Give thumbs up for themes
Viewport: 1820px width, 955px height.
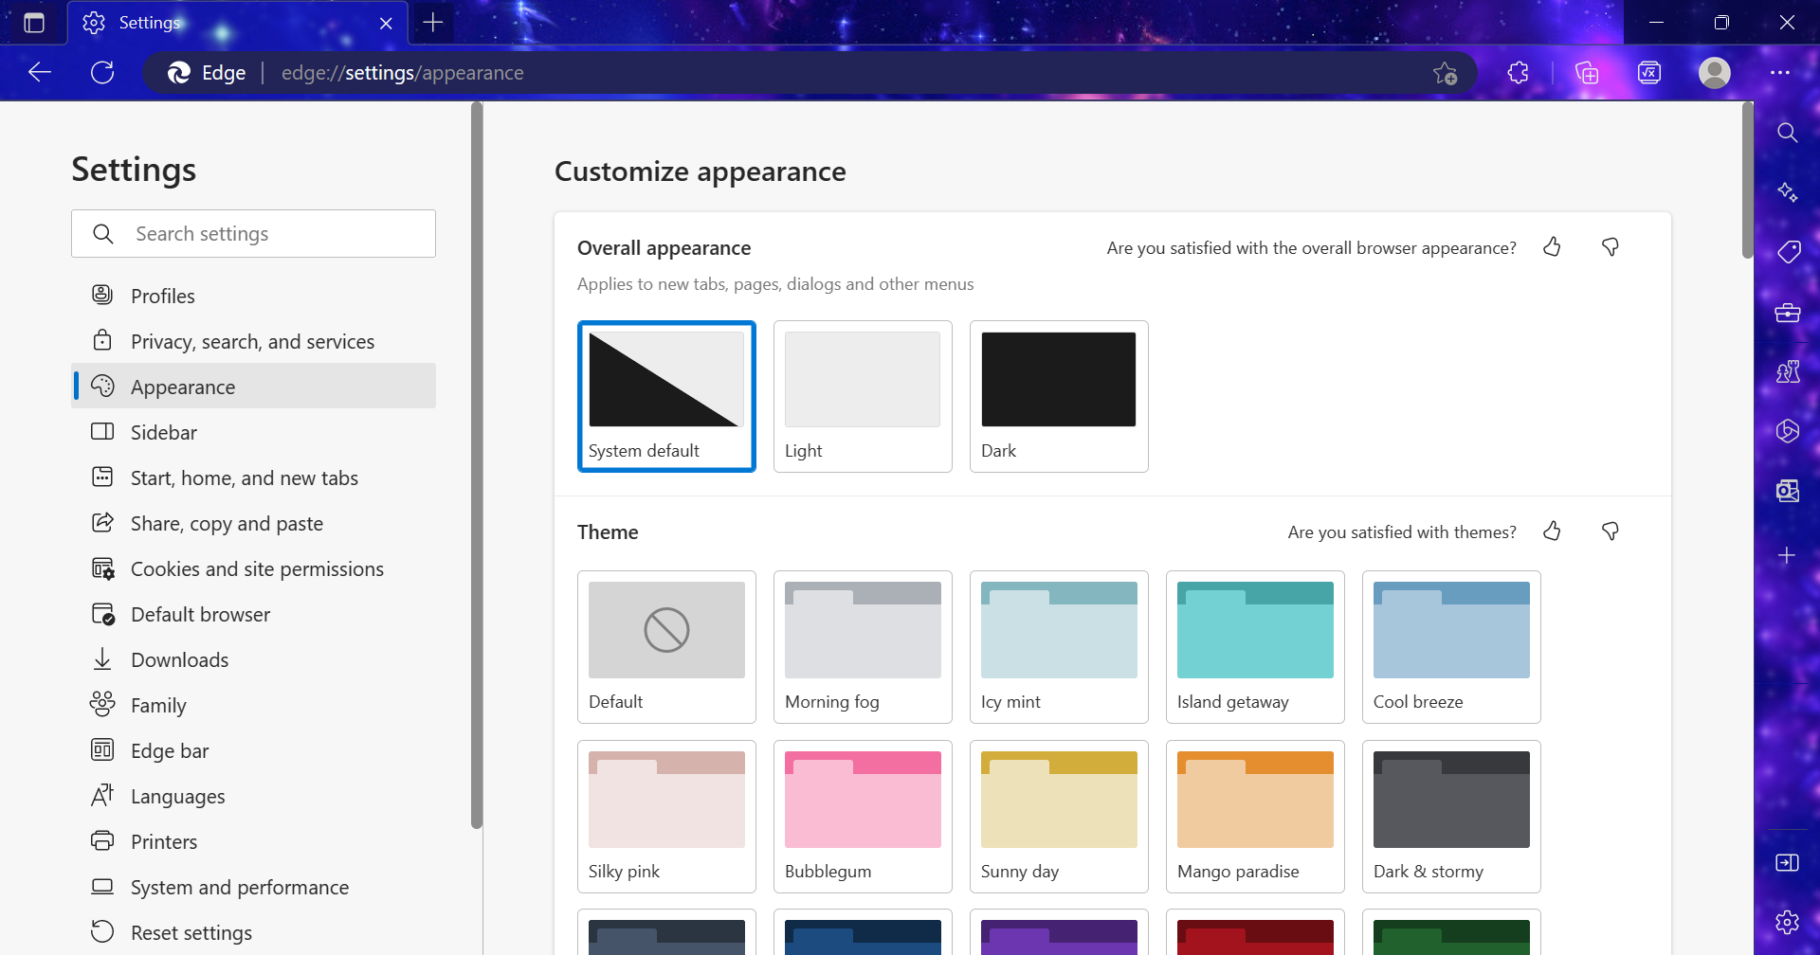coord(1552,532)
